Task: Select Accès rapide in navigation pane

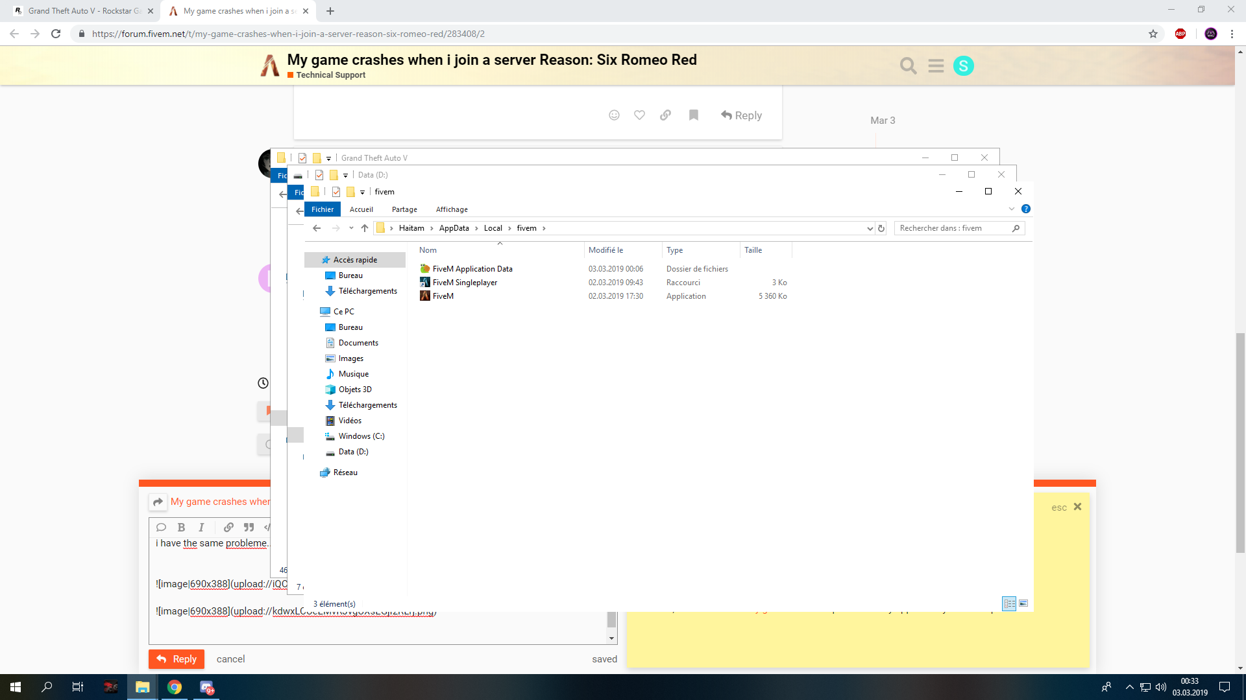Action: [355, 260]
